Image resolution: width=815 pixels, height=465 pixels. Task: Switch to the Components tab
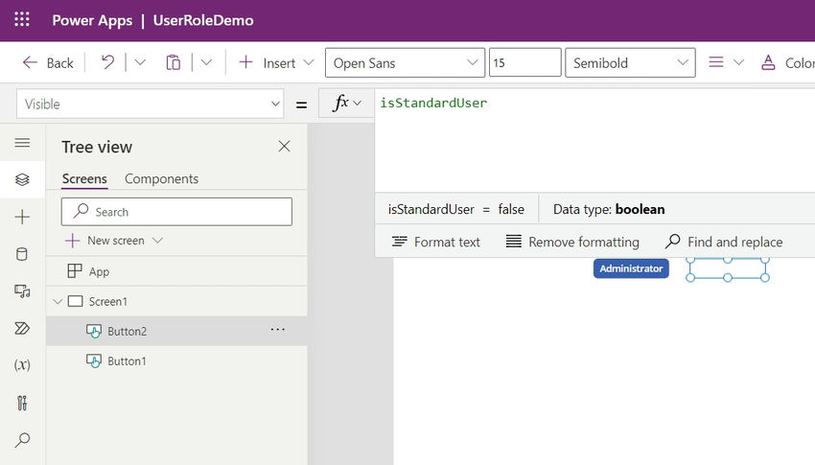tap(161, 178)
